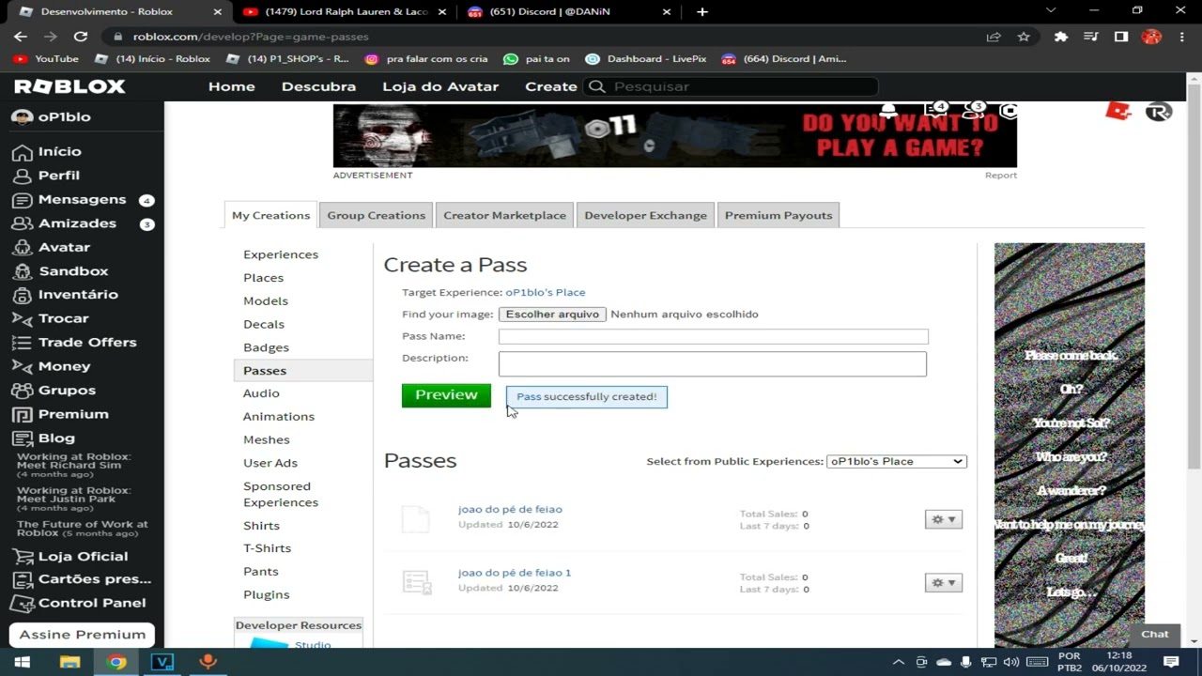Open Chrome tab search chevron
This screenshot has width=1202, height=676.
tap(1051, 11)
